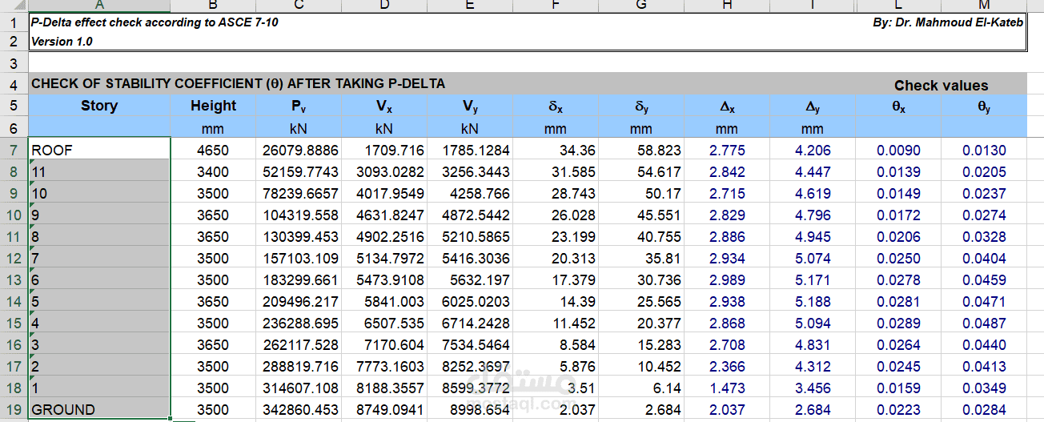Select the title cell P-Delta effect check
This screenshot has height=422, width=1044.
(155, 22)
